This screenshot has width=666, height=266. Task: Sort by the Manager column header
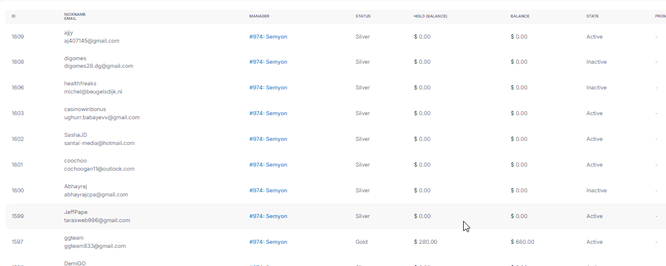tap(259, 16)
